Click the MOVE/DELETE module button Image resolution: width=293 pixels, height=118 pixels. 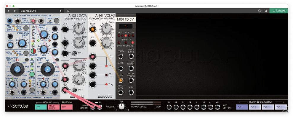54,107
